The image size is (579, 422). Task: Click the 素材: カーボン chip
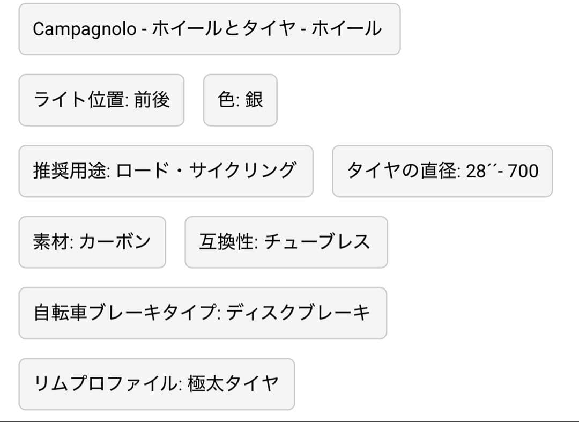coord(92,242)
